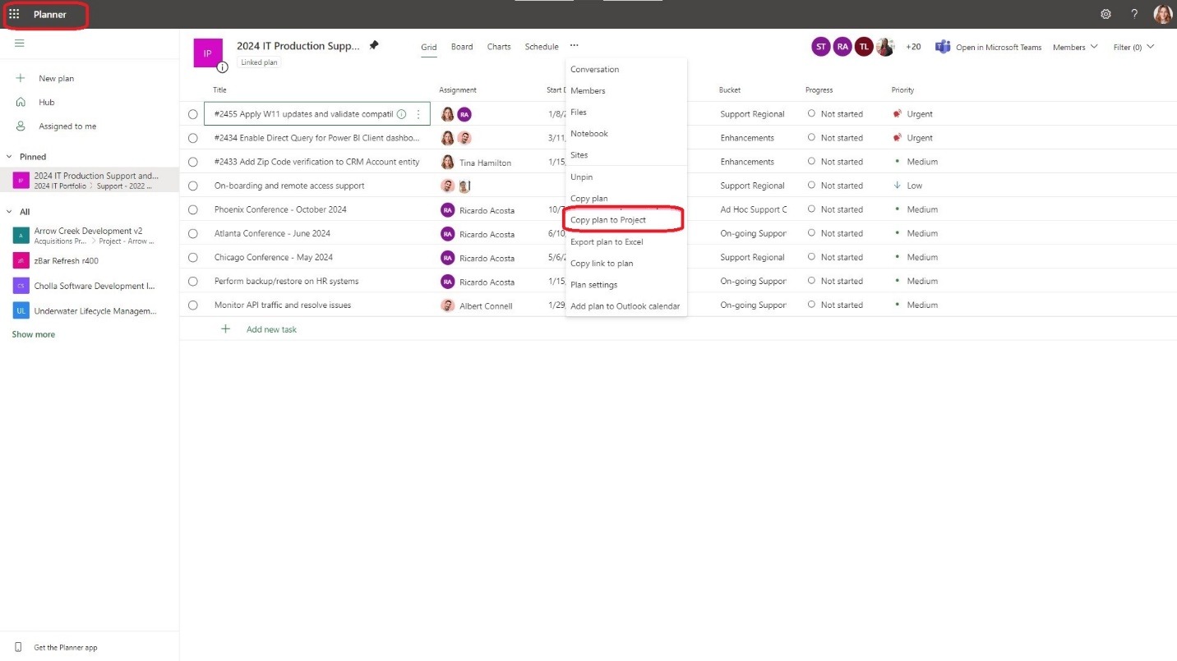This screenshot has width=1177, height=661.
Task: Click the RA member avatar in header
Action: click(x=842, y=47)
